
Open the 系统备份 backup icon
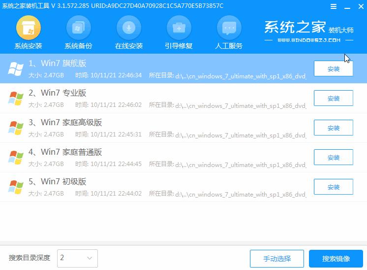coord(79,28)
